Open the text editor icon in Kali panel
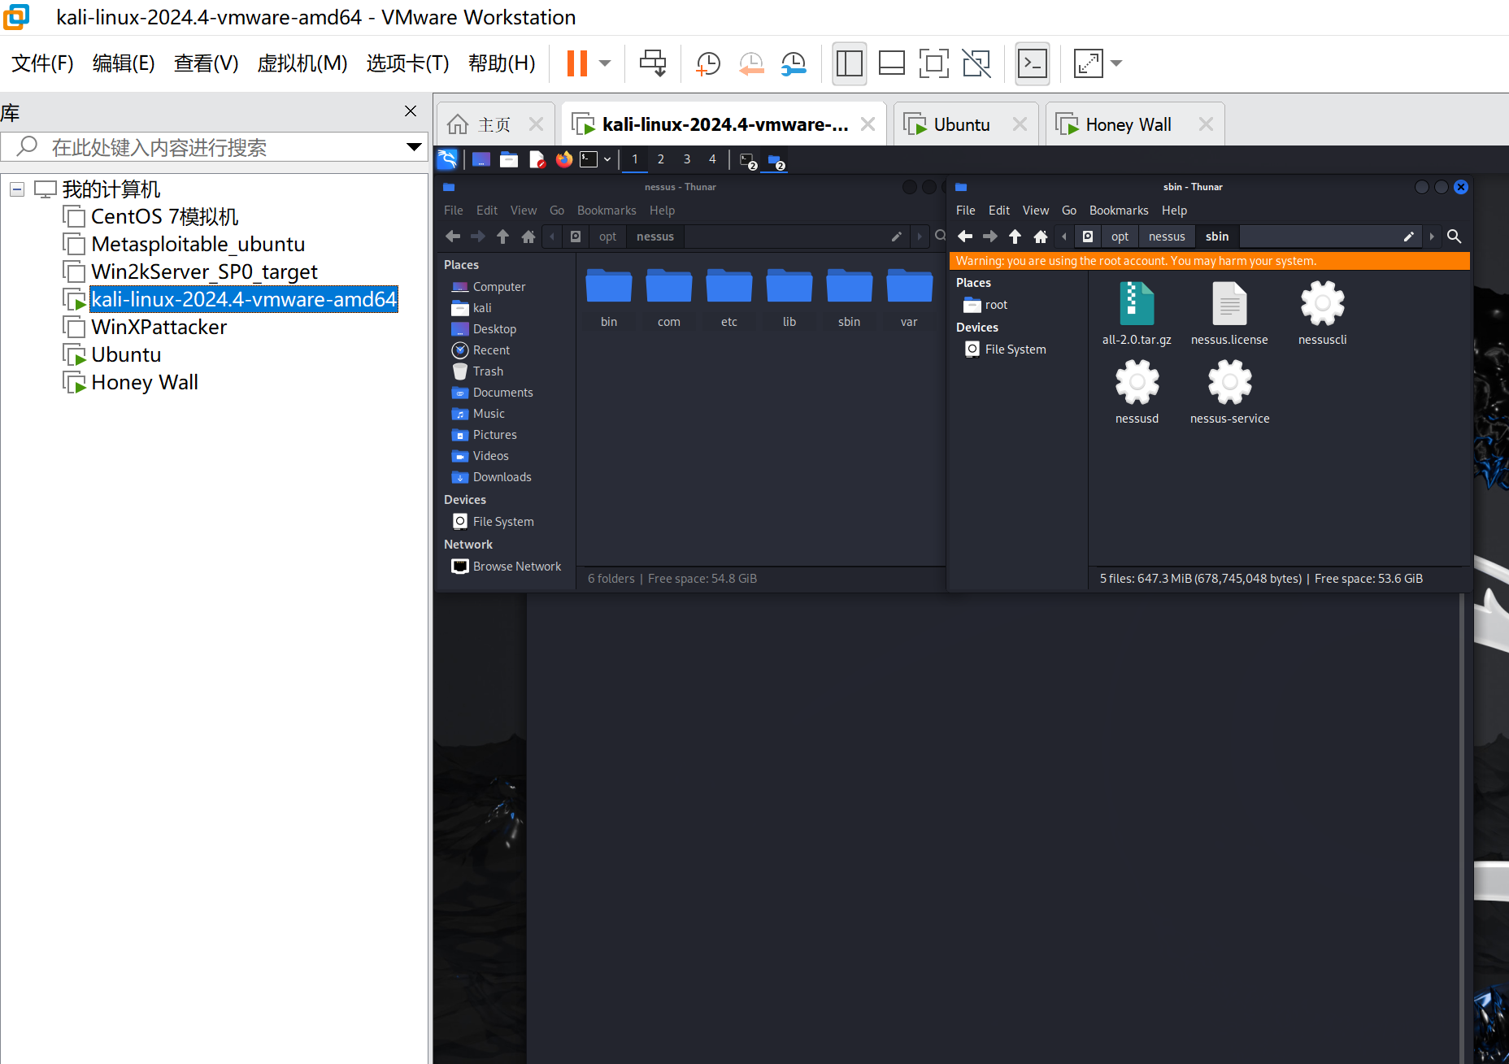1509x1064 pixels. [537, 159]
